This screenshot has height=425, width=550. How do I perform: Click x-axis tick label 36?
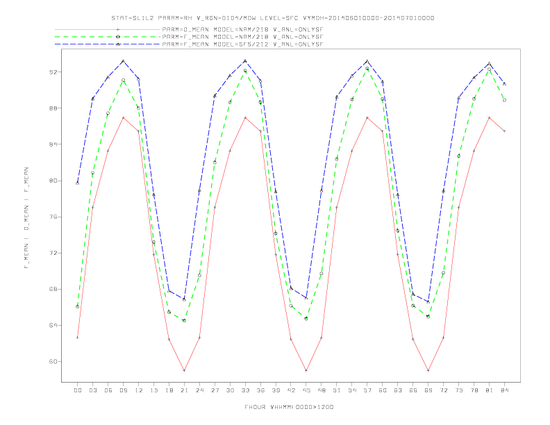point(260,390)
